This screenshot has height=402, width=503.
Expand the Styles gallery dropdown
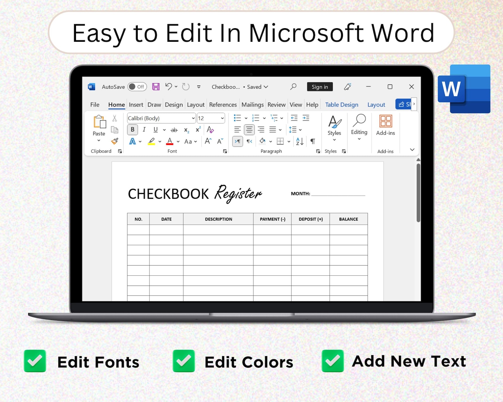tap(334, 140)
